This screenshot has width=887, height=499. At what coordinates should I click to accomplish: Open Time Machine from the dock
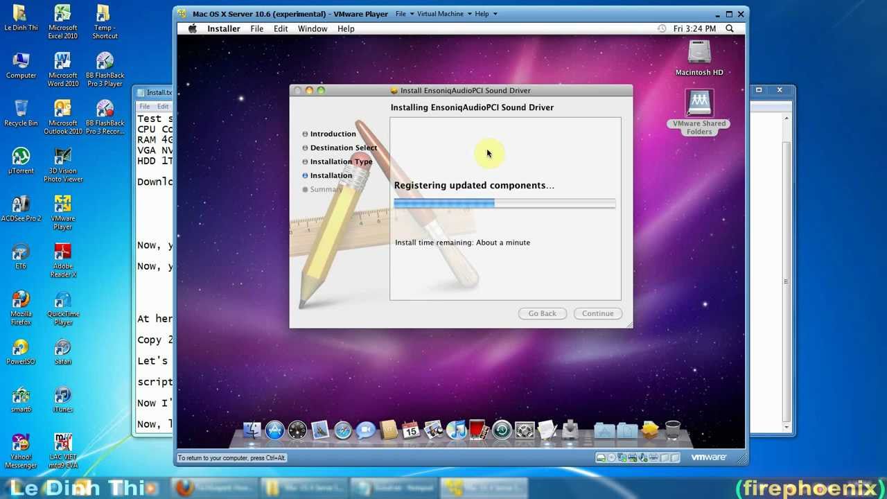pyautogui.click(x=502, y=430)
